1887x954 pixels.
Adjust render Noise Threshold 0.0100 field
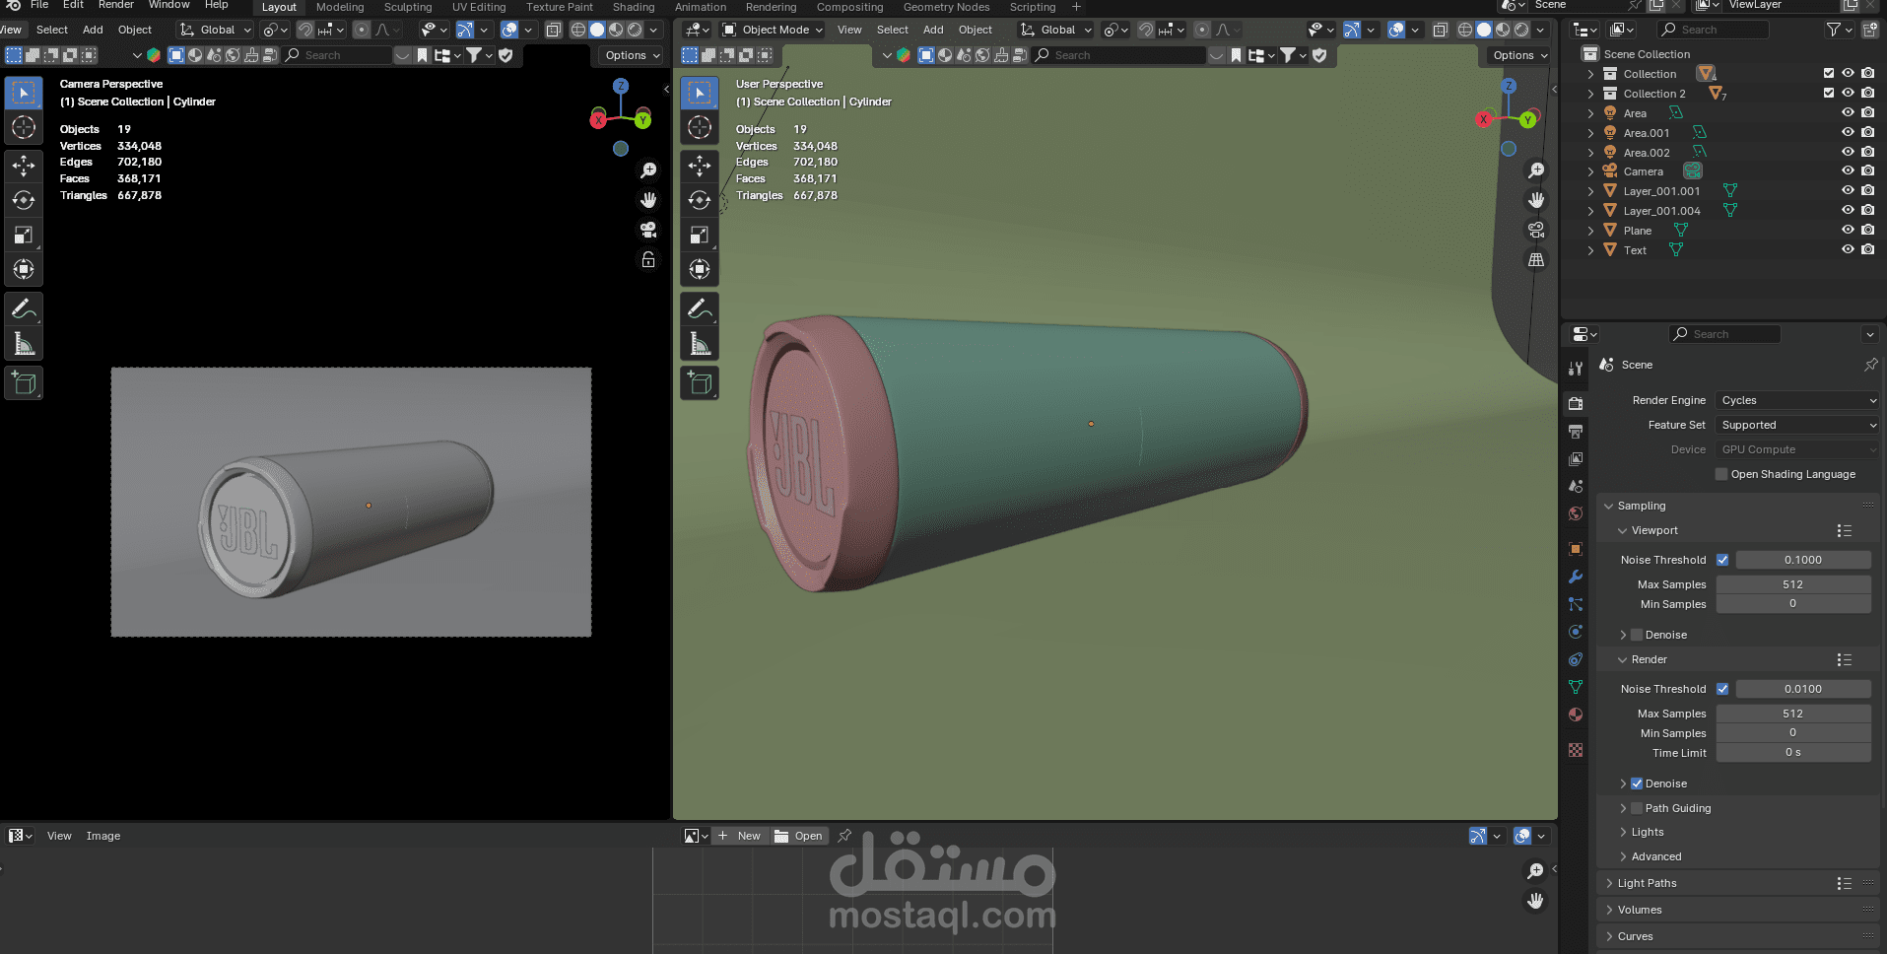pos(1803,689)
